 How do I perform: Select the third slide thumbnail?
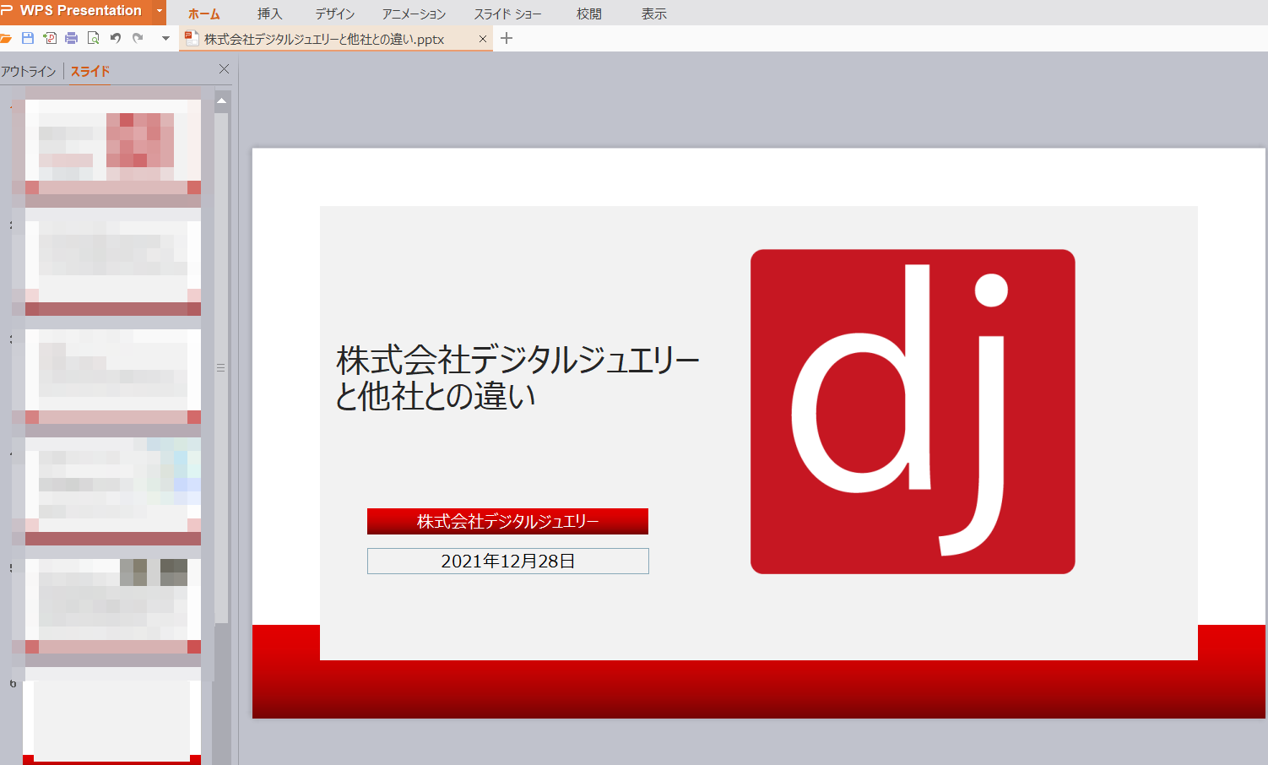pyautogui.click(x=113, y=377)
